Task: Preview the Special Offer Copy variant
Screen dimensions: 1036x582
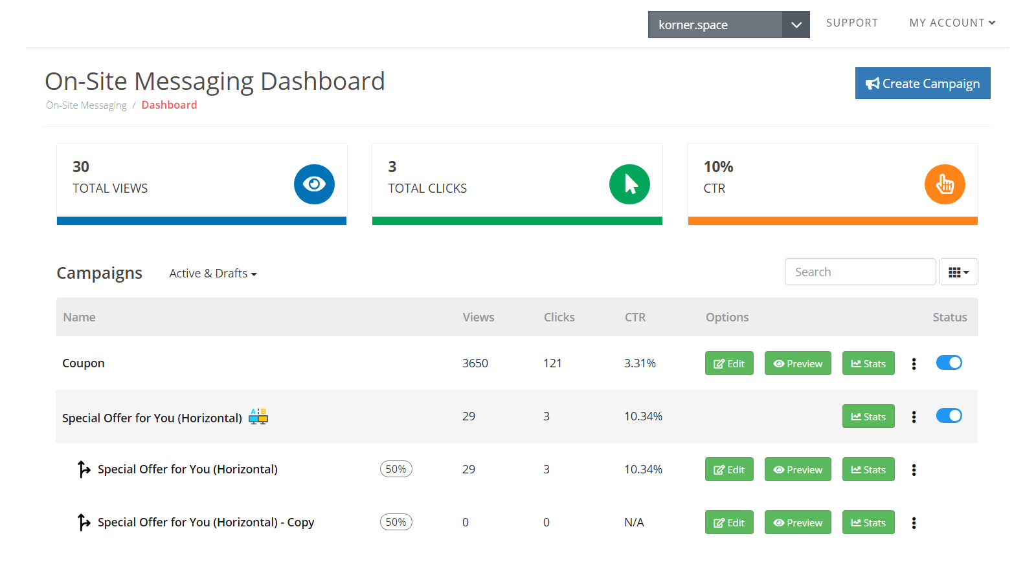Action: (798, 523)
